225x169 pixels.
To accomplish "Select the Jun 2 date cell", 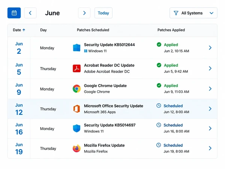I will pyautogui.click(x=19, y=48).
